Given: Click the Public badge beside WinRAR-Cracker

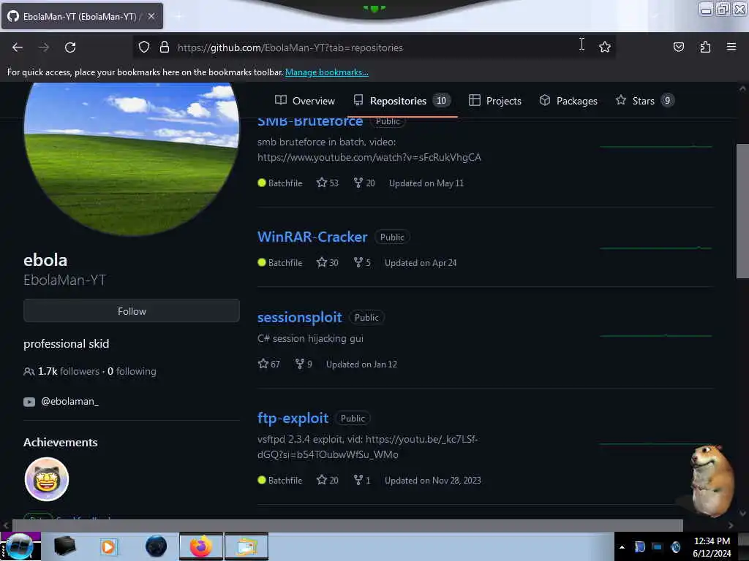Looking at the screenshot, I should pos(392,237).
